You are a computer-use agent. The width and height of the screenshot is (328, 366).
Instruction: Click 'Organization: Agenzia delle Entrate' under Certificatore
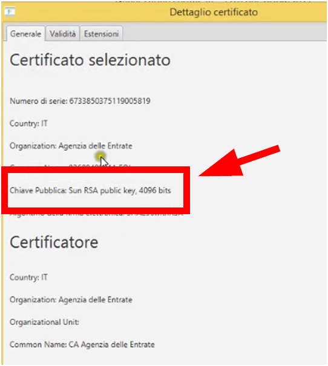pos(71,299)
